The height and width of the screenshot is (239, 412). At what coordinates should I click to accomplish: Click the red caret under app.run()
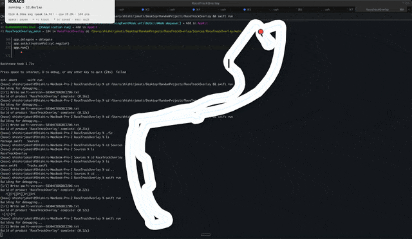[21, 52]
